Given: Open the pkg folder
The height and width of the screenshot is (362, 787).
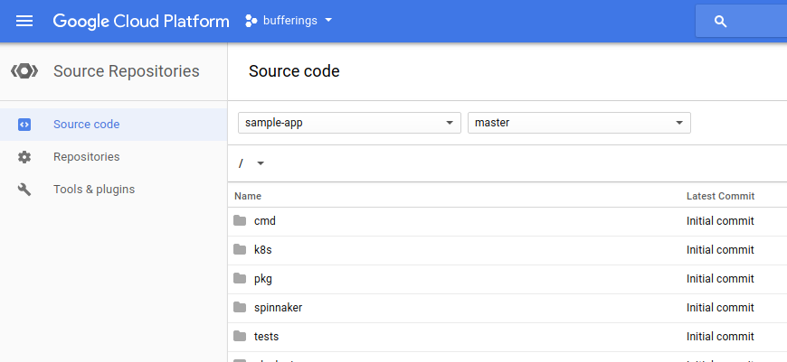Looking at the screenshot, I should (262, 279).
